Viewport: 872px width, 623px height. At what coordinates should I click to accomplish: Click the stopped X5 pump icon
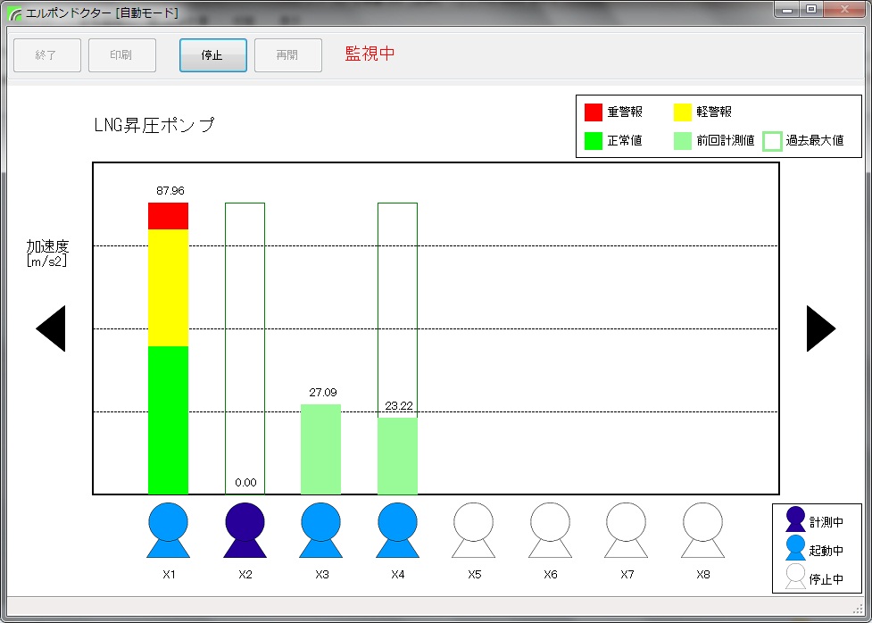tap(474, 530)
